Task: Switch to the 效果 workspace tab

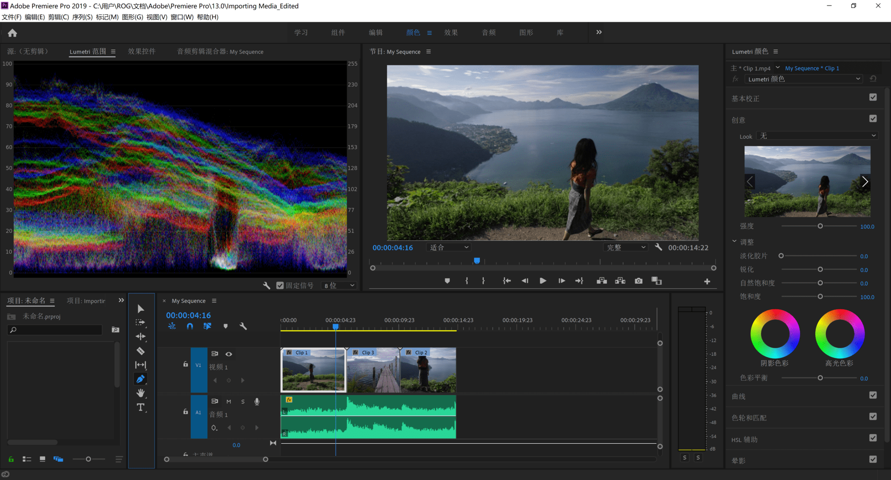Action: tap(451, 32)
